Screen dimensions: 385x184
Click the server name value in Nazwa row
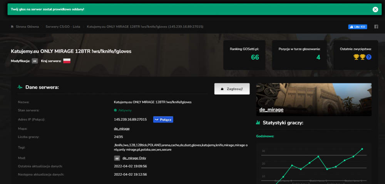tap(153, 102)
